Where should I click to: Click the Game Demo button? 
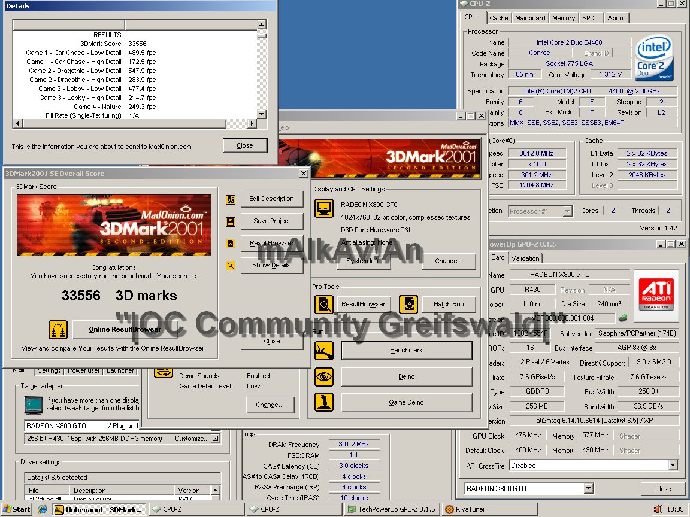pos(406,402)
